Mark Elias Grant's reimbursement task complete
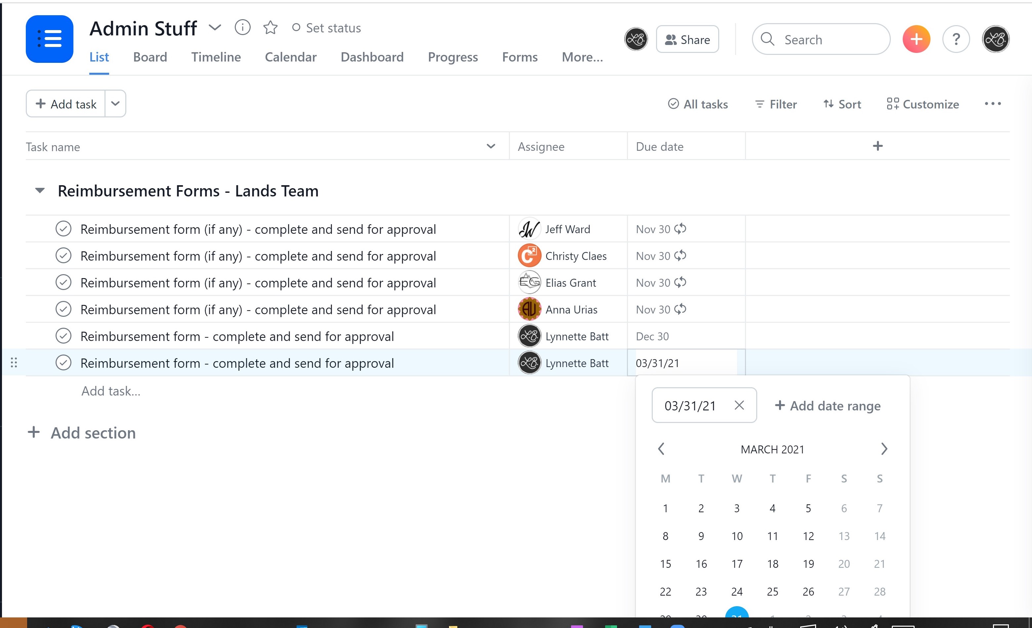 63,282
